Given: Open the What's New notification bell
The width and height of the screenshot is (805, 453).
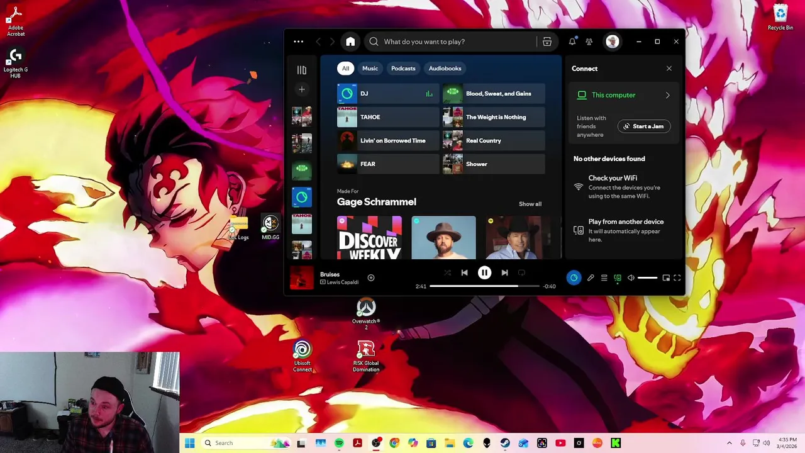Looking at the screenshot, I should point(572,42).
